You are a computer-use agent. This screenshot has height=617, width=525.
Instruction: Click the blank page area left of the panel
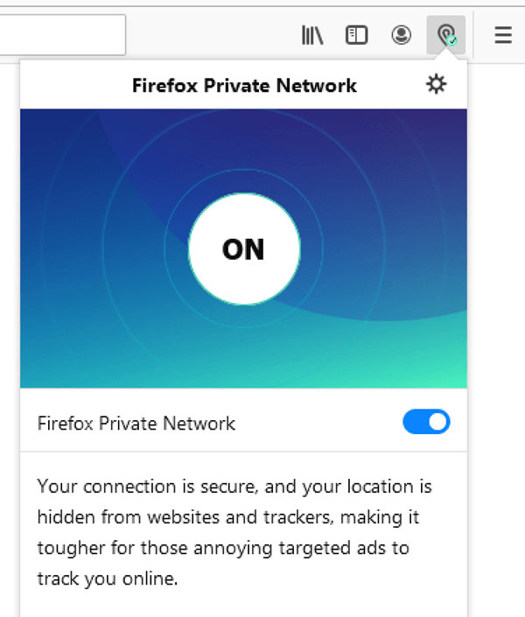9,350
